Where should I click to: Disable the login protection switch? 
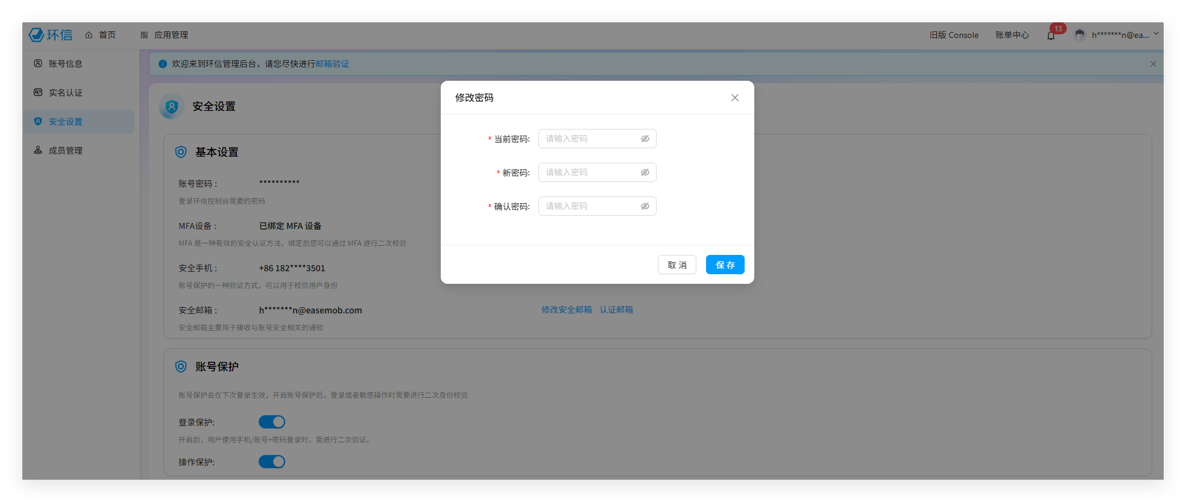272,422
